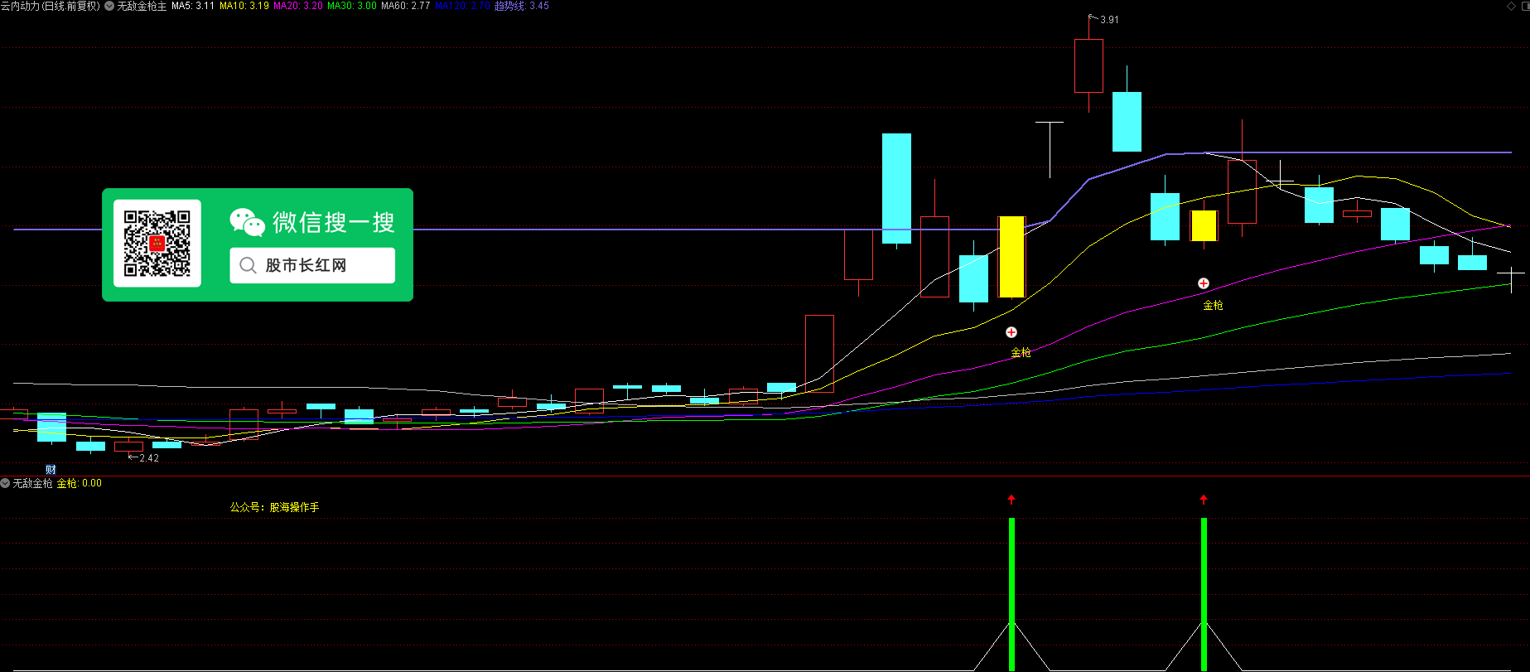Click the 无敌金枪 sub-chart indicator name
This screenshot has height=672, width=1530.
32,483
